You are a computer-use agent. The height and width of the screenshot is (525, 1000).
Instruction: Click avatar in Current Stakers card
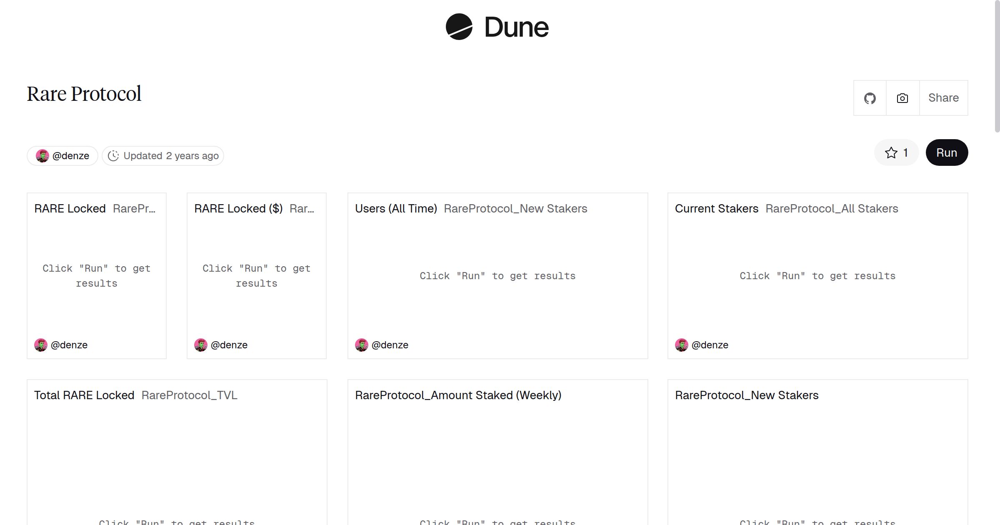(x=681, y=345)
